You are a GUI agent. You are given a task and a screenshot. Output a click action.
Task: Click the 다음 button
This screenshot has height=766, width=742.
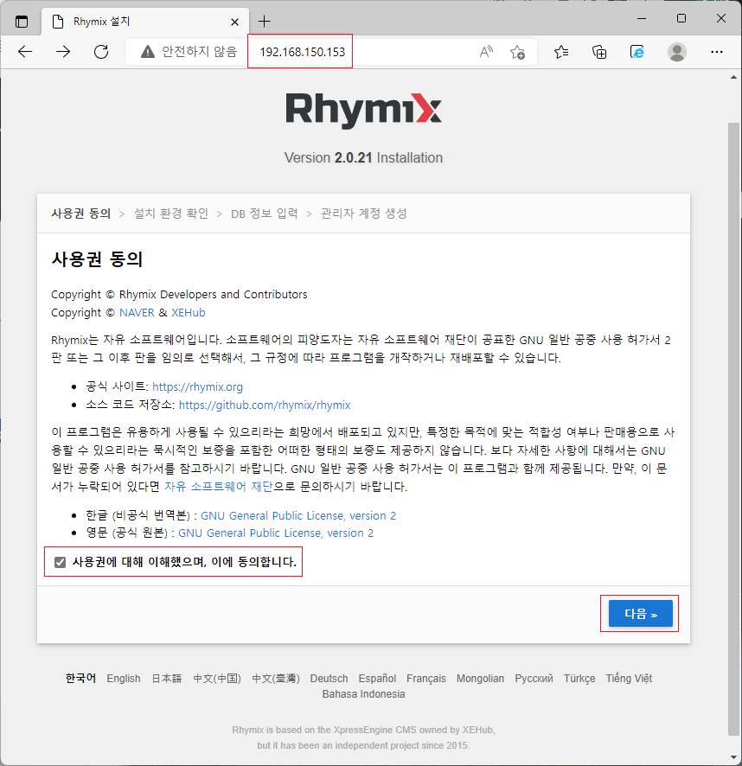tap(640, 614)
